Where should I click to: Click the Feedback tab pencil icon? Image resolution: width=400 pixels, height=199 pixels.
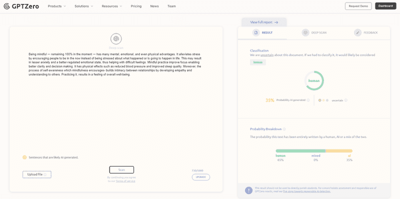[357, 32]
